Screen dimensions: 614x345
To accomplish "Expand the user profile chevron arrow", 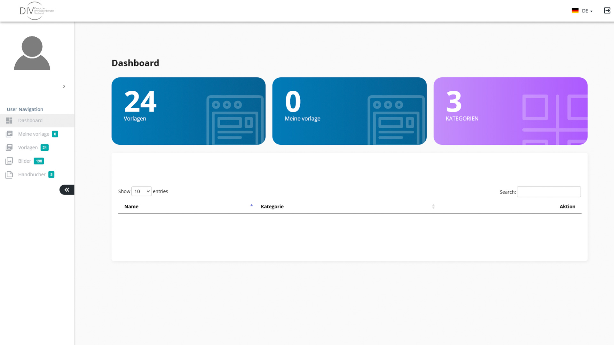I will coord(64,86).
